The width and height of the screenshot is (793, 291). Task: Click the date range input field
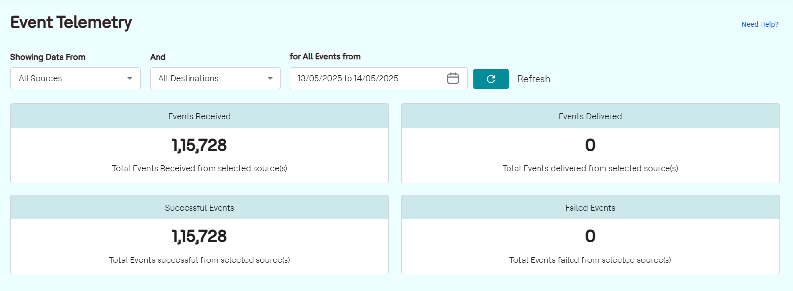pos(367,78)
